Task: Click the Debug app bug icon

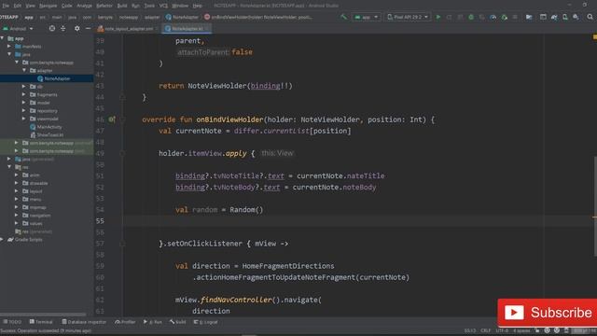Action: click(x=471, y=17)
